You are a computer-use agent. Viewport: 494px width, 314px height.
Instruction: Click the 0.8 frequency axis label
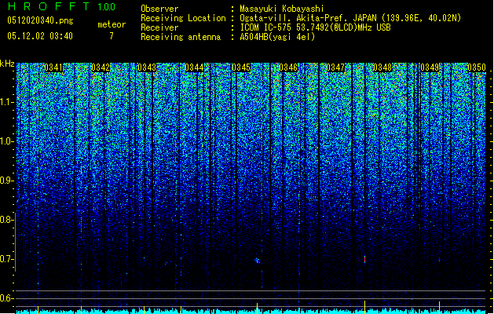pyautogui.click(x=7, y=220)
